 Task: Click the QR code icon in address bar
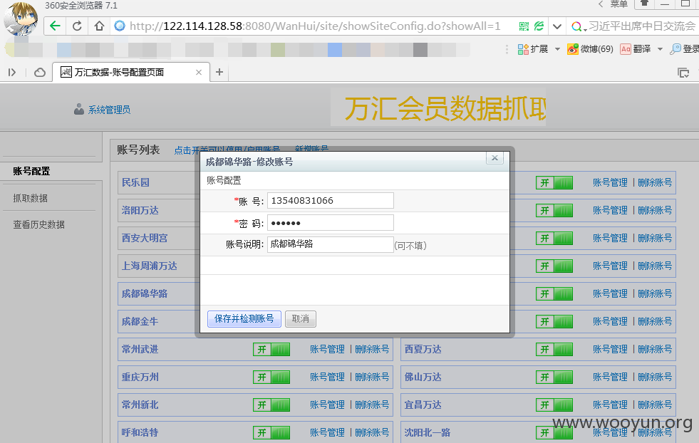[524, 26]
